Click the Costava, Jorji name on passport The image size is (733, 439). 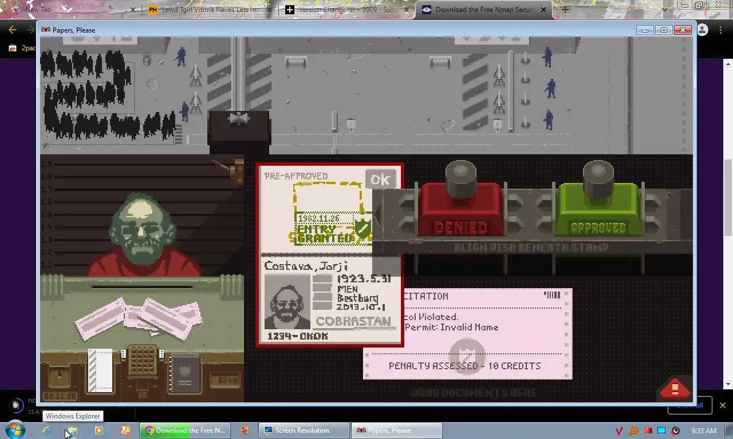click(x=306, y=266)
